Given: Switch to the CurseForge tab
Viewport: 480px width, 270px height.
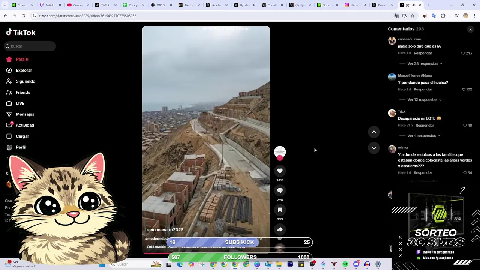Looking at the screenshot, I should [x=272, y=5].
